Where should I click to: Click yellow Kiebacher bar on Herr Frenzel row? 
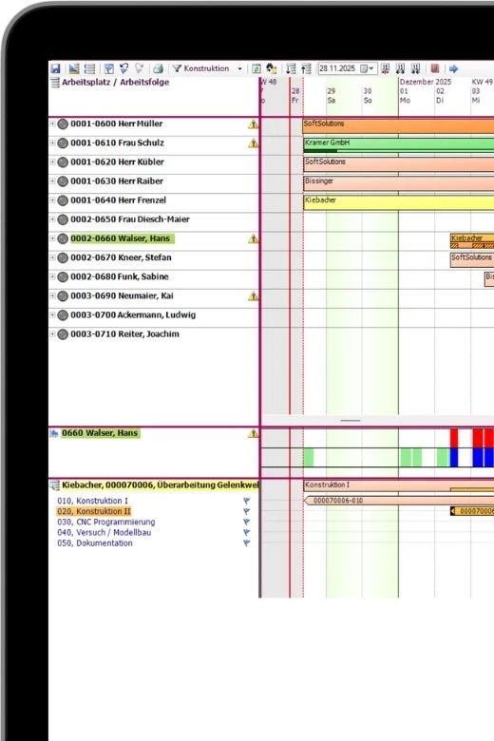(x=398, y=202)
